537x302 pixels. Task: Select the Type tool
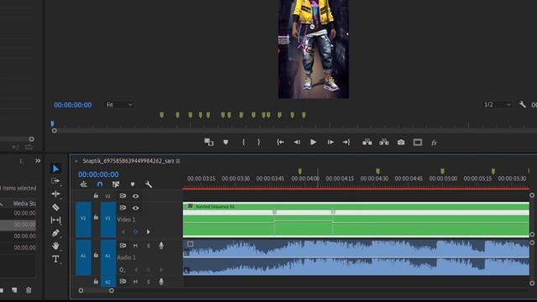pos(55,259)
